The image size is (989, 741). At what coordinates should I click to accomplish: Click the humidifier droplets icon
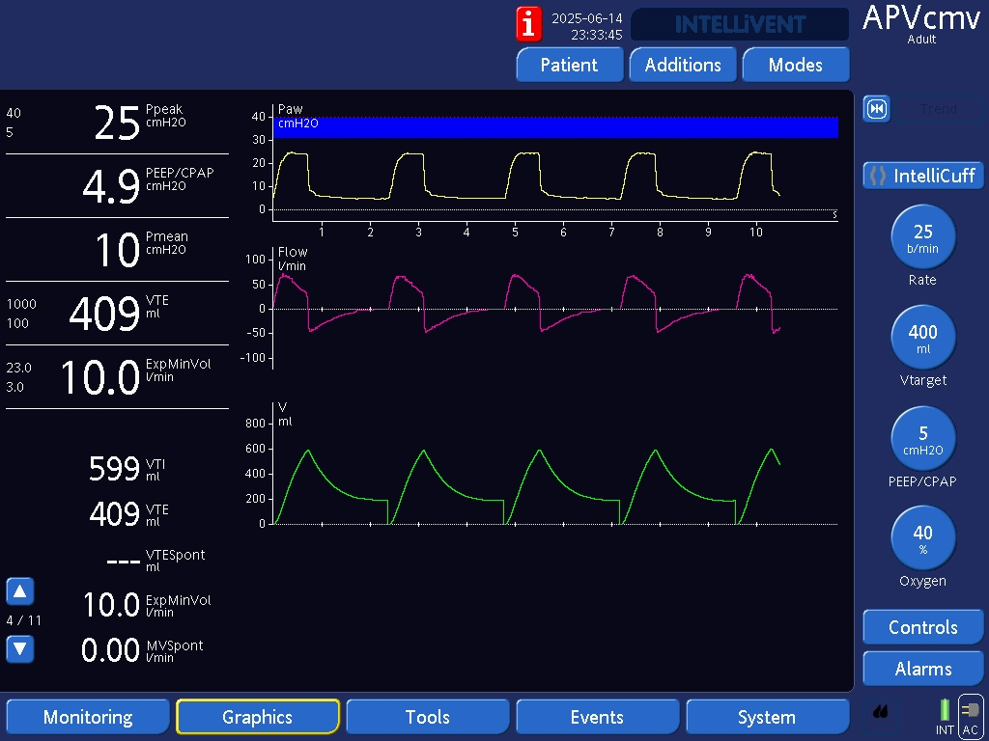click(880, 713)
